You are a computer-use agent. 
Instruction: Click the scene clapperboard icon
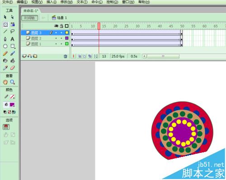coord(54,18)
